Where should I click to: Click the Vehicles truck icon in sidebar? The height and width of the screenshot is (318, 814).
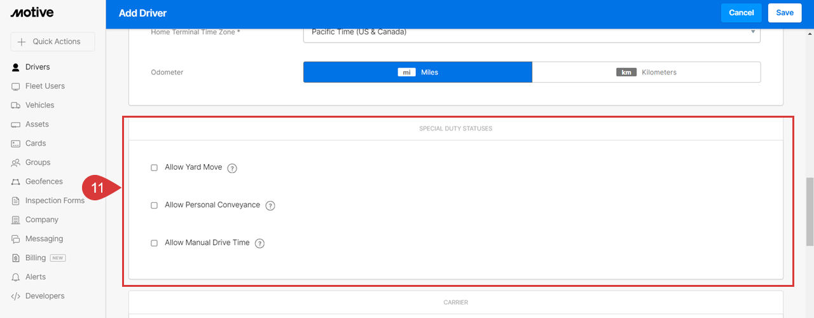[16, 105]
